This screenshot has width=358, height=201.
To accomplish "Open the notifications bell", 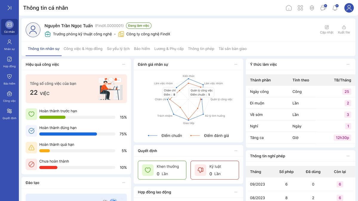I will pyautogui.click(x=335, y=8).
